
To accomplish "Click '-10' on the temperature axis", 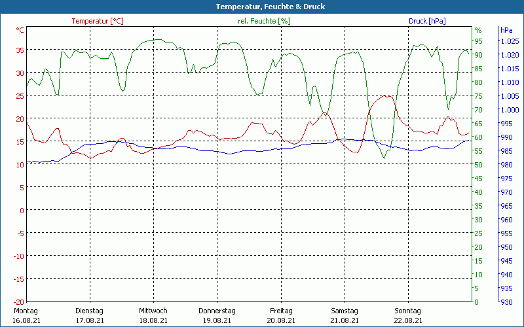I will (19, 256).
